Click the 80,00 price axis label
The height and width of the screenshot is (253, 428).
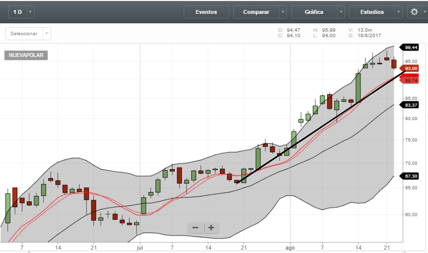(411, 119)
